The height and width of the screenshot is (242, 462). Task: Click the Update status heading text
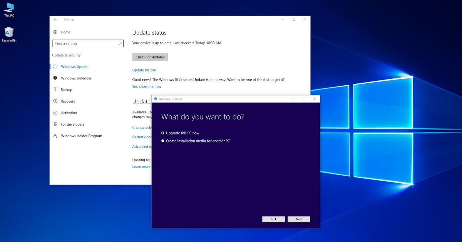point(149,33)
